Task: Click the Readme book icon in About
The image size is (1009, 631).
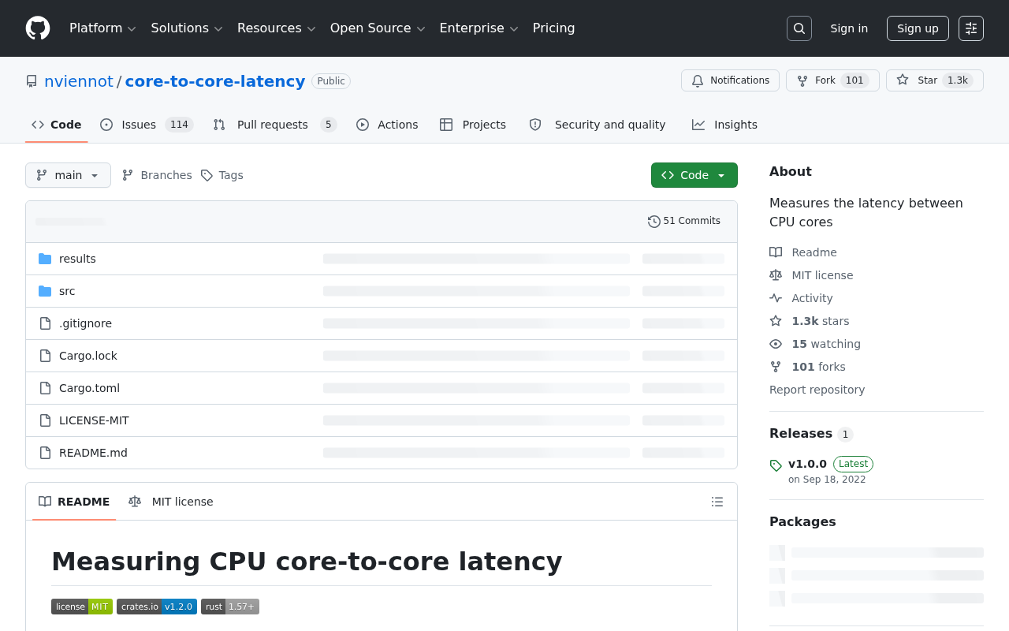Action: tap(776, 252)
